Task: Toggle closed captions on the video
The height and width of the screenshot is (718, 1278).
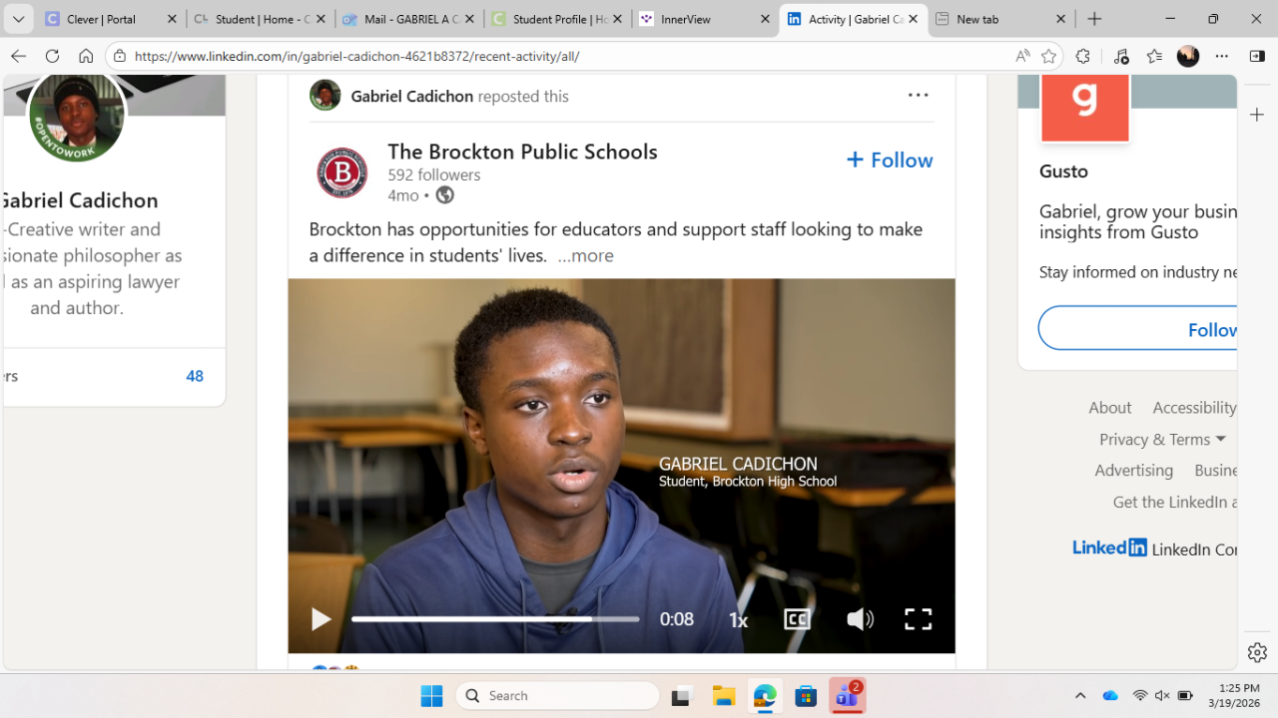Action: click(797, 619)
